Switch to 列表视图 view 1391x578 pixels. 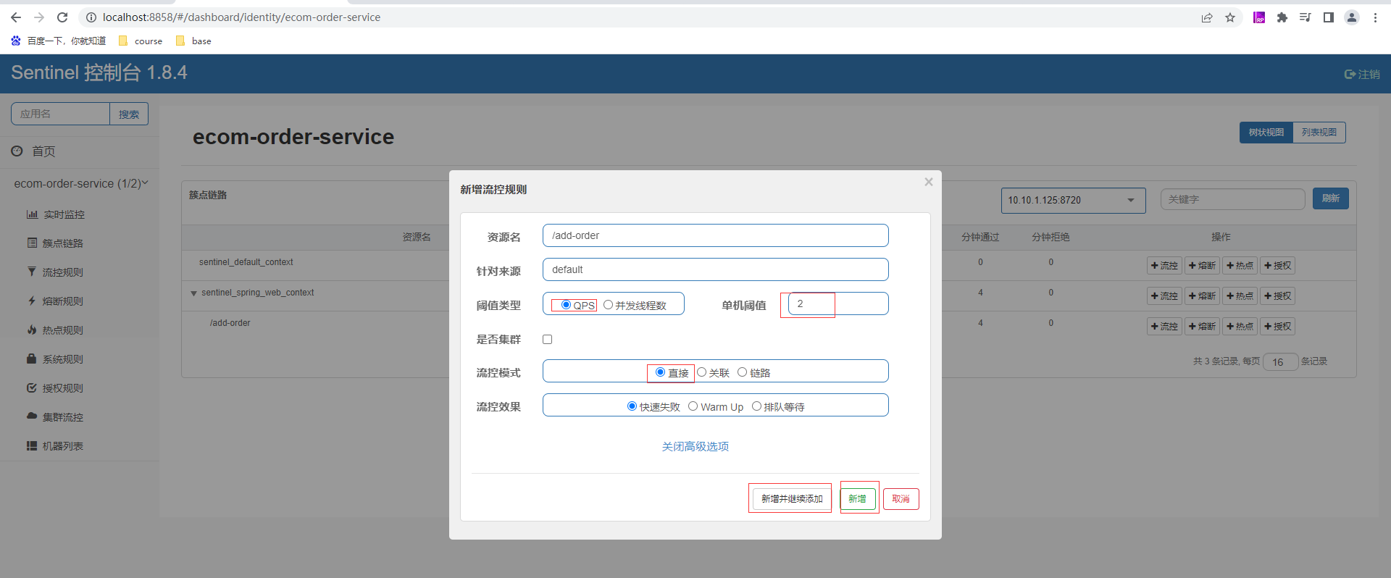(x=1319, y=133)
